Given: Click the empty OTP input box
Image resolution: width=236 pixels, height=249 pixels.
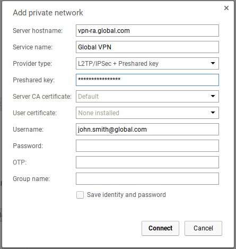Looking at the screenshot, I should (x=147, y=162).
